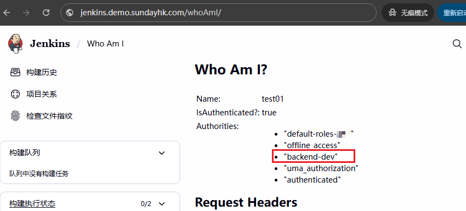
Task: Click the Who Am I breadcrumb
Action: [105, 44]
